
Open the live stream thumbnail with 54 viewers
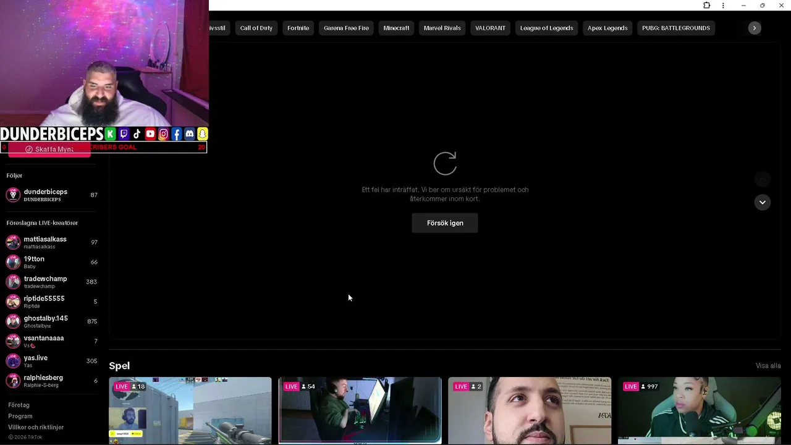pyautogui.click(x=360, y=410)
